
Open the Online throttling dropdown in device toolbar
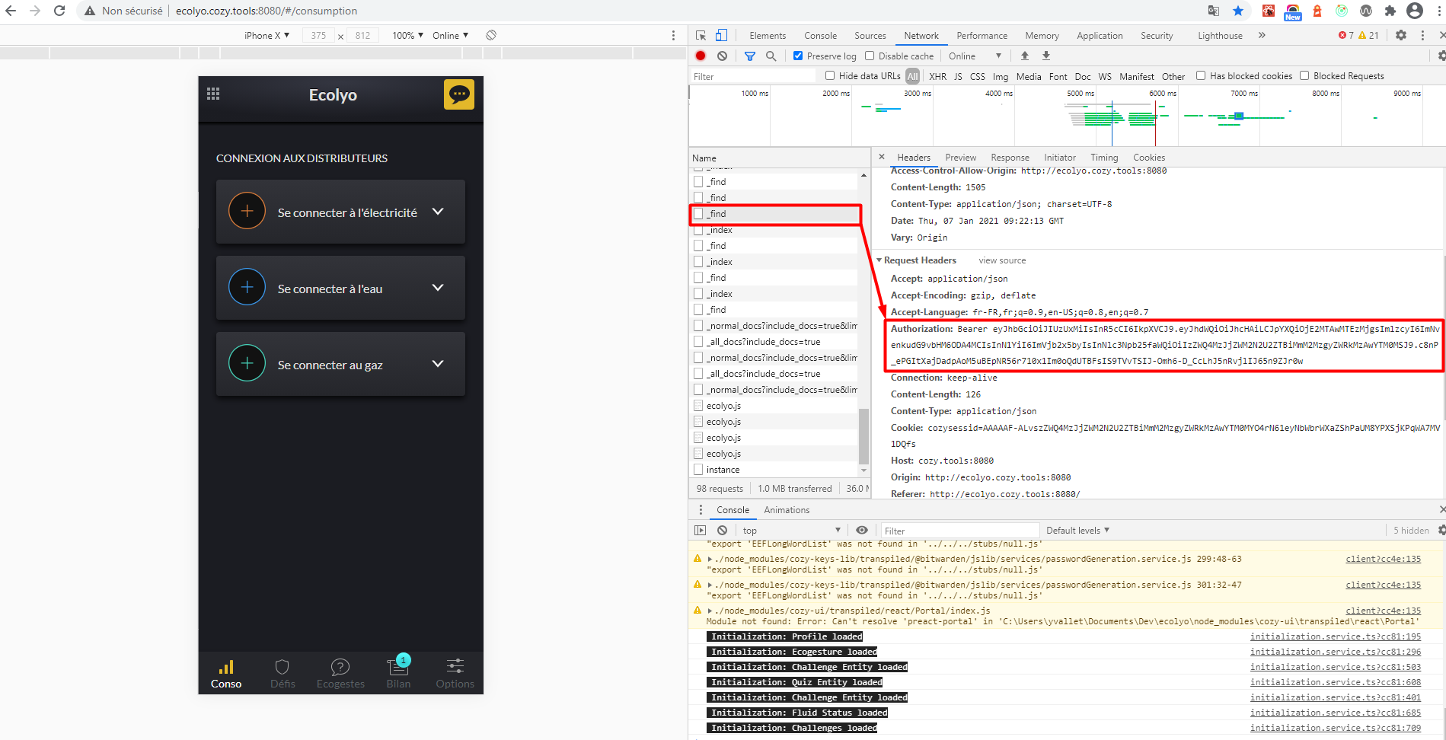451,35
